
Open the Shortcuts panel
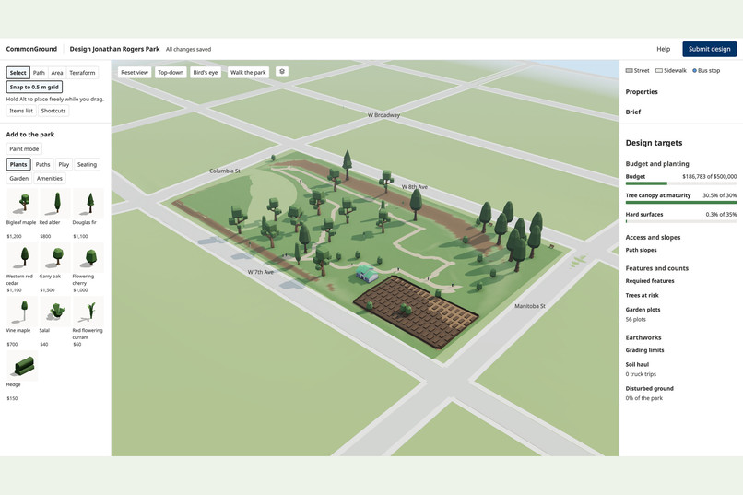pyautogui.click(x=53, y=111)
